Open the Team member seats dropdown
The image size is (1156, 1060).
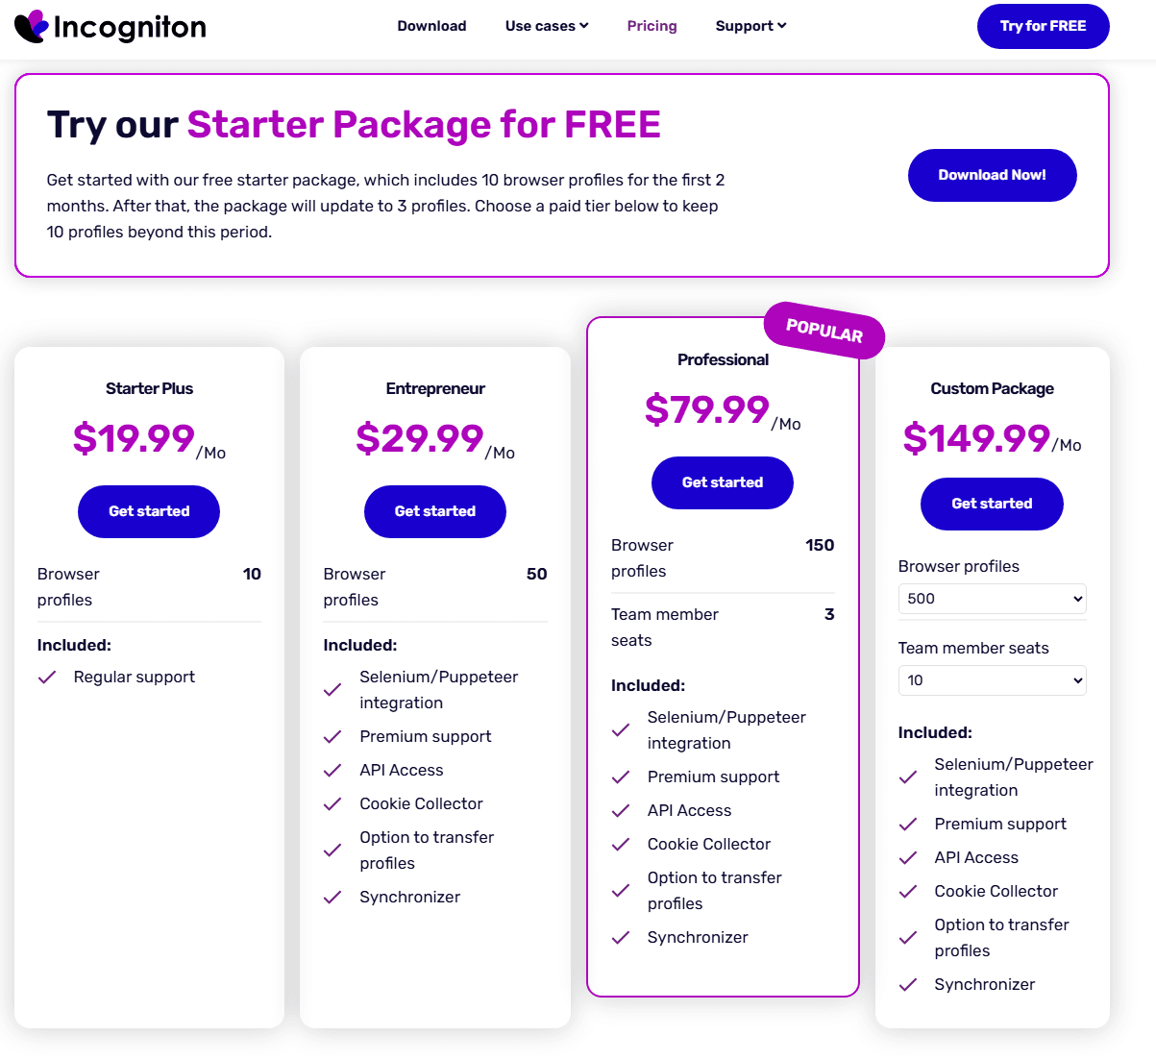click(992, 680)
